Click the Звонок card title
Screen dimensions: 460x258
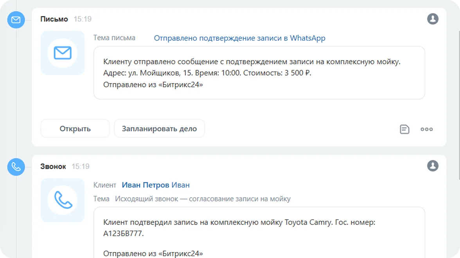(x=53, y=167)
